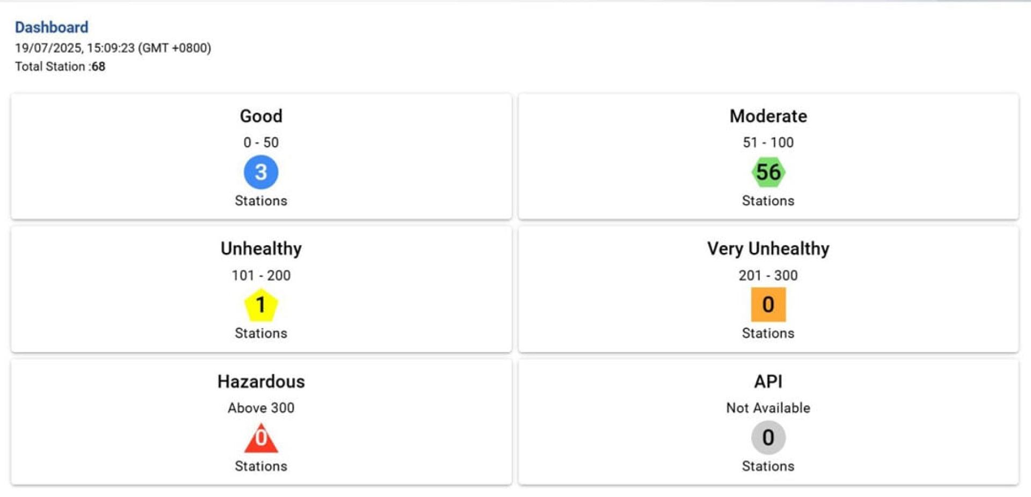Select the red Hazardous triangle icon
1031x497 pixels.
pos(261,437)
